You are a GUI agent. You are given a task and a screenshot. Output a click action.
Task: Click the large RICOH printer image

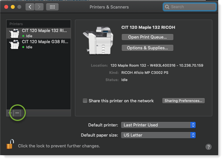click(x=98, y=40)
